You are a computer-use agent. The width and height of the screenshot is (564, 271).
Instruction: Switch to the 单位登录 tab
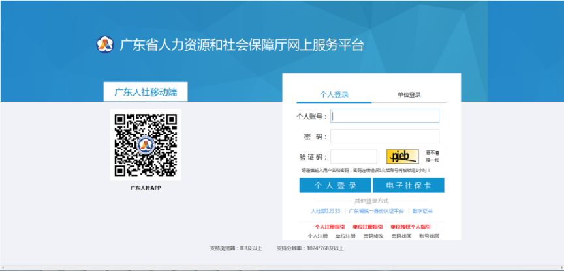tap(409, 94)
